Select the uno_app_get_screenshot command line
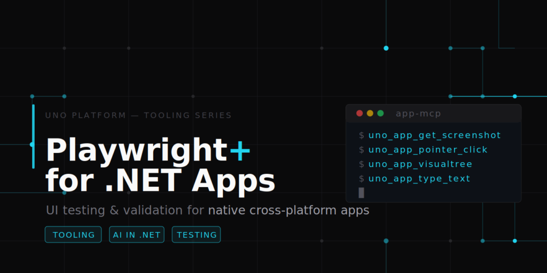This screenshot has width=547, height=273. [x=430, y=135]
